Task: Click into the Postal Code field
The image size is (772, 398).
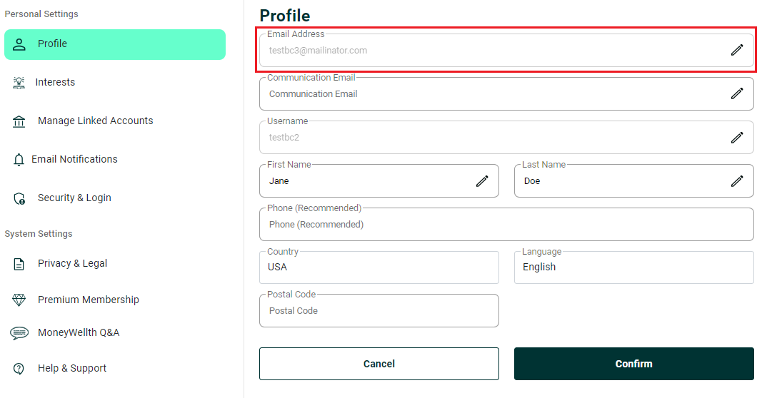Action: pos(379,311)
